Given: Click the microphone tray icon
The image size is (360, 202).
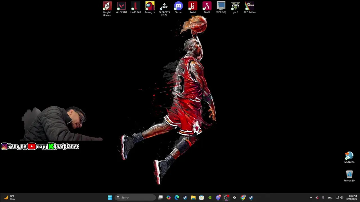Looking at the screenshot, I should (323, 198).
